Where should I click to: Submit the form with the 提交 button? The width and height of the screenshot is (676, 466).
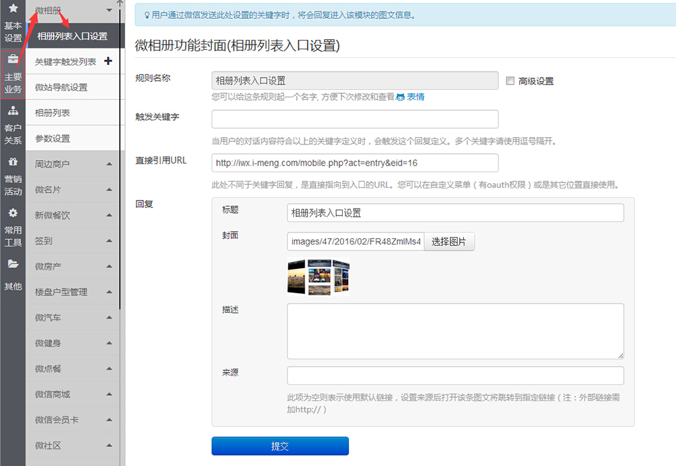280,446
